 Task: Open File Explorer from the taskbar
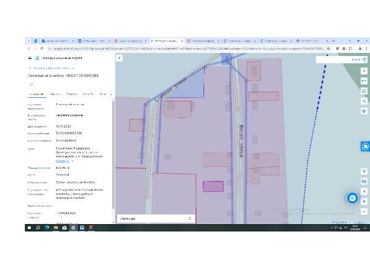click(55, 228)
